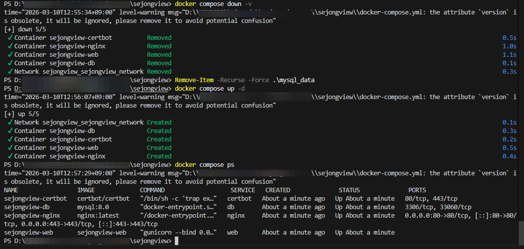This screenshot has width=524, height=249.
Task: Click 'Removed' status of Container sejongview-db
Action: pyautogui.click(x=159, y=63)
